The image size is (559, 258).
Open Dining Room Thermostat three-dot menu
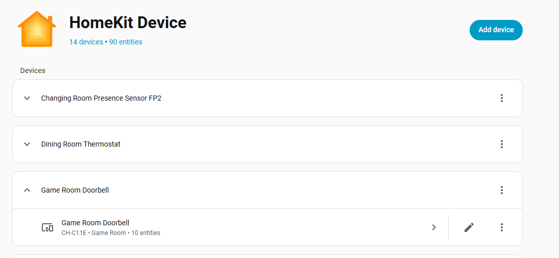click(502, 144)
